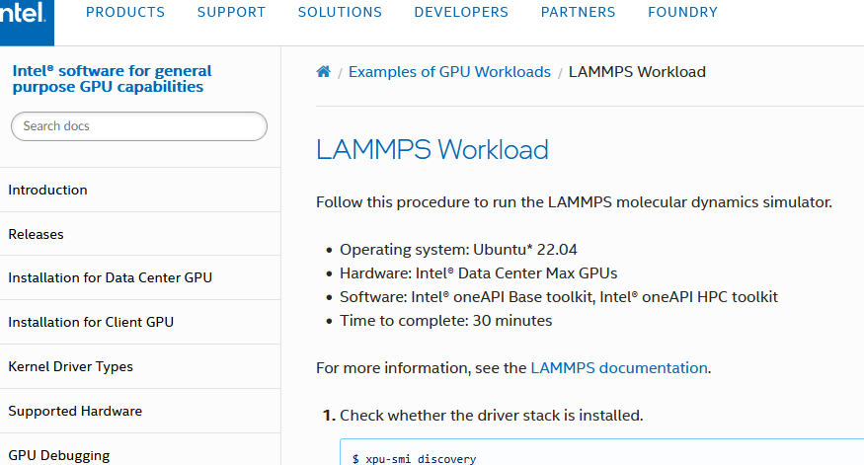Open the FOUNDRY menu
Screen dimensions: 864x465
pyautogui.click(x=682, y=12)
